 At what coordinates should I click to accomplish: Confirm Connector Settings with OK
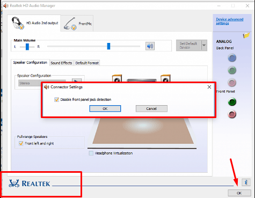point(105,108)
